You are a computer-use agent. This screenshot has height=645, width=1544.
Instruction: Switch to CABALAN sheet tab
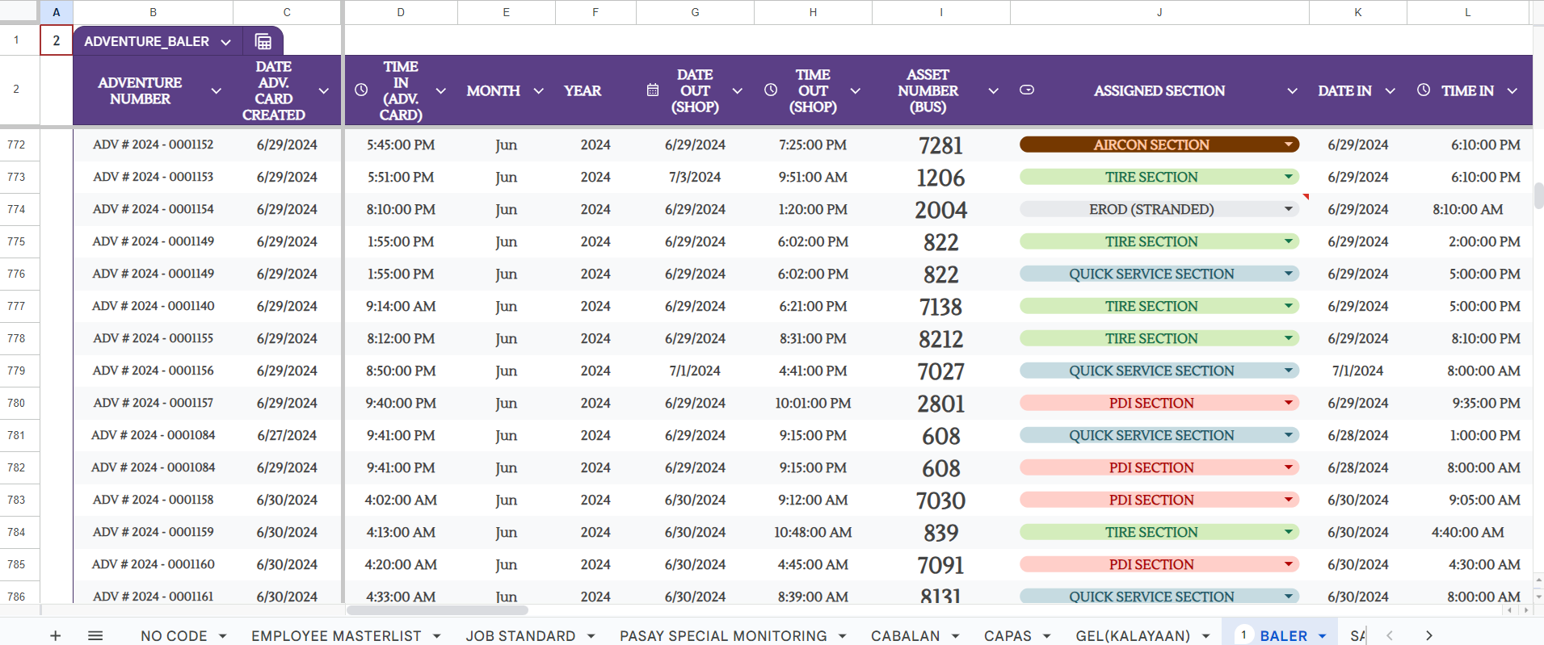coord(905,636)
